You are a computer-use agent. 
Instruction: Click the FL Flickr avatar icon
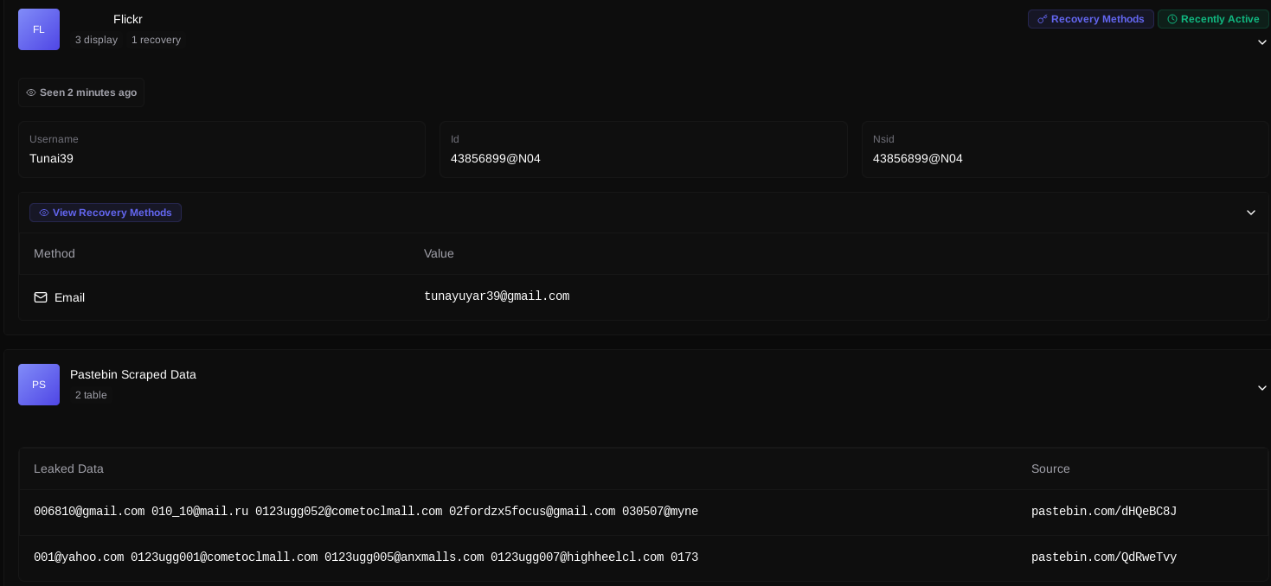(39, 29)
